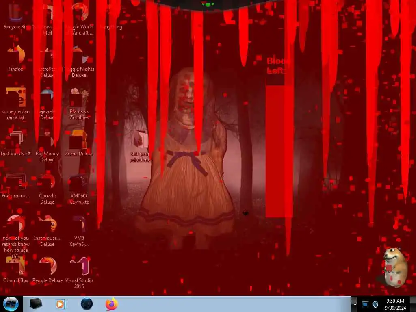Open the Visual Studio 2015 shortcut
This screenshot has height=312, width=416.
coord(79,273)
